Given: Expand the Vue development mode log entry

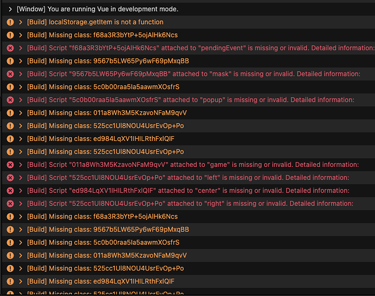Looking at the screenshot, I should point(10,9).
